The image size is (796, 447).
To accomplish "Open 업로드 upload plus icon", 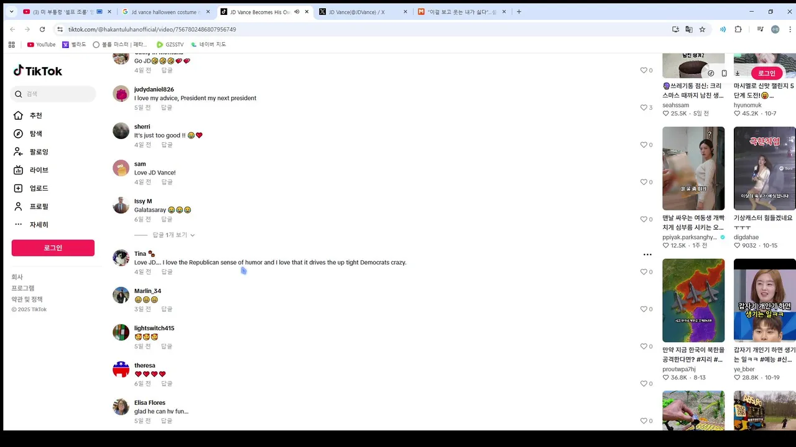I will [18, 188].
